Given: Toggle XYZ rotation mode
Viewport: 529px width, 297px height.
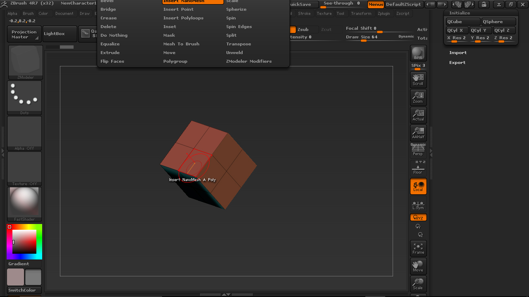Looking at the screenshot, I should (x=418, y=217).
